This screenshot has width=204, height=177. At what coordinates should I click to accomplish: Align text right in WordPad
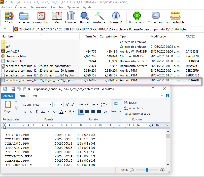pyautogui.click(x=93, y=112)
